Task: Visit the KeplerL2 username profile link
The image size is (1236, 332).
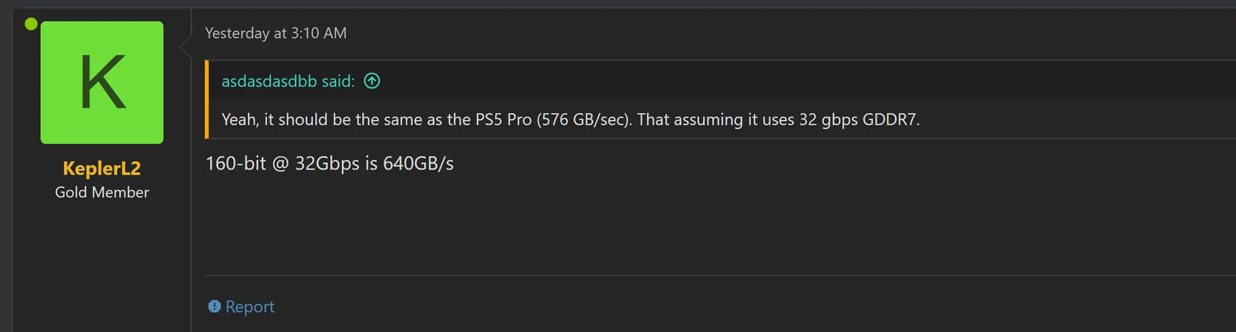Action: (102, 168)
